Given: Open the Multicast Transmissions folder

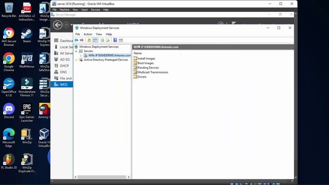Looking at the screenshot, I should [x=151, y=72].
